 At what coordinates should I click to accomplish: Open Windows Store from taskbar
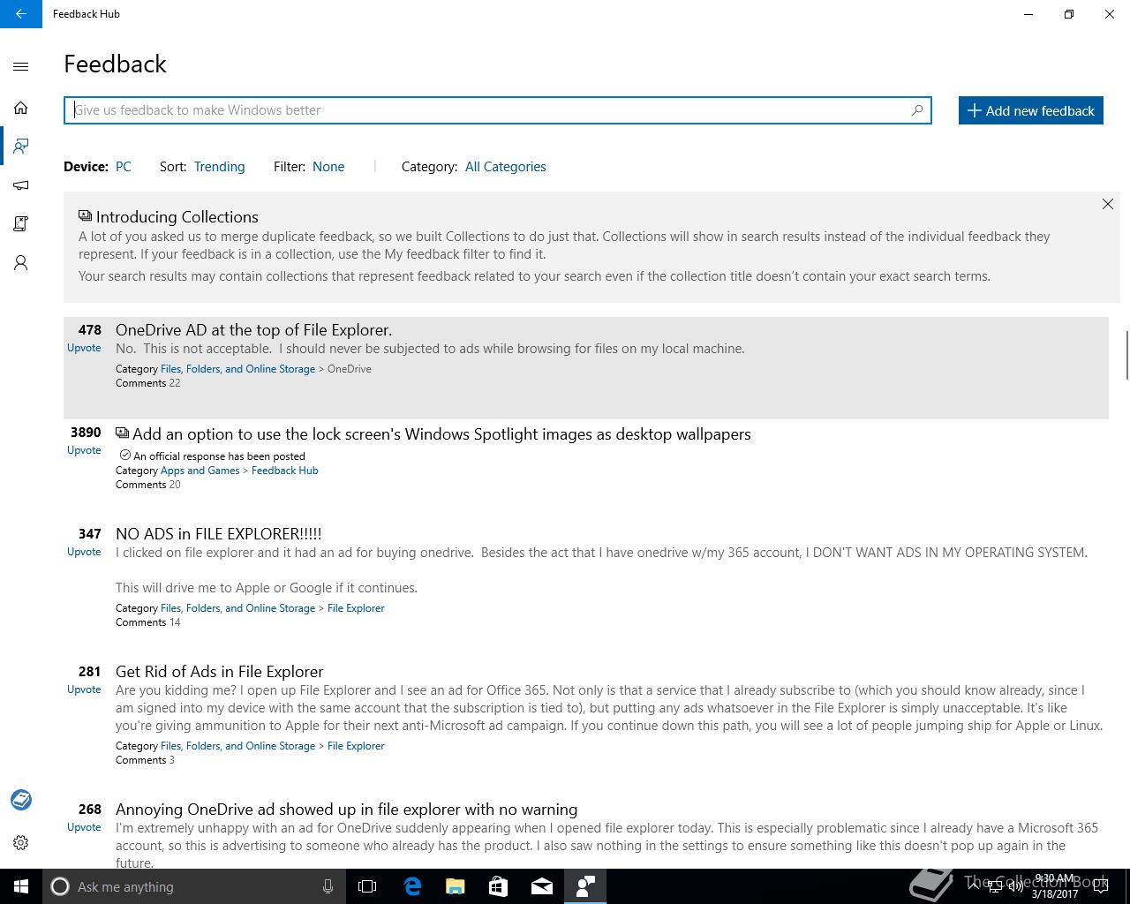499,886
